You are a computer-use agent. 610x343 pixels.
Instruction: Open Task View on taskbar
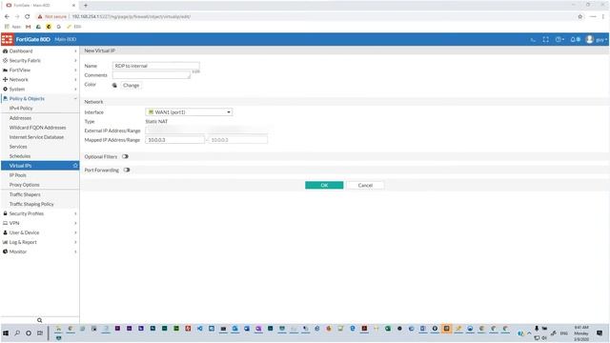tap(40, 333)
